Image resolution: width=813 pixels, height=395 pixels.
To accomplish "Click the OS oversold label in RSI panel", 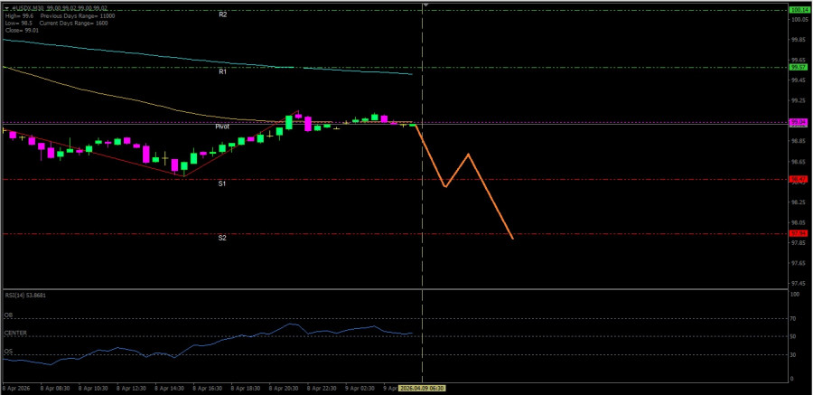I will pyautogui.click(x=9, y=352).
